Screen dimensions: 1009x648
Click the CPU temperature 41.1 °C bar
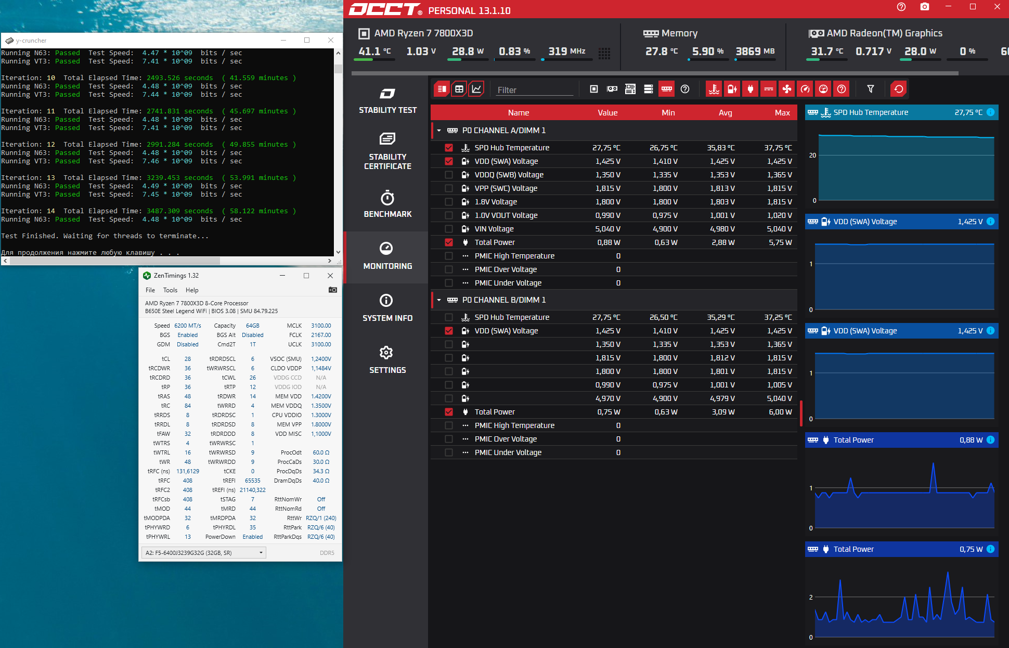(374, 60)
